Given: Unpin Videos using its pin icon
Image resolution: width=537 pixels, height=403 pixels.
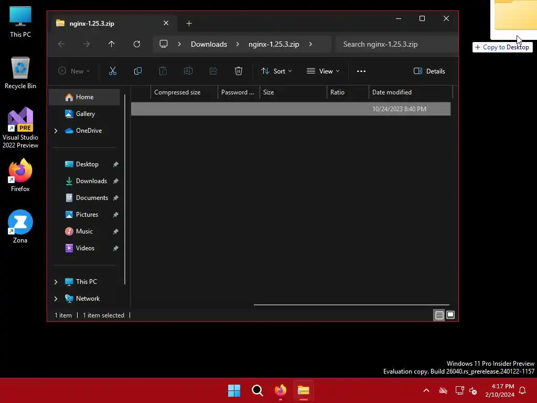Looking at the screenshot, I should pyautogui.click(x=116, y=248).
